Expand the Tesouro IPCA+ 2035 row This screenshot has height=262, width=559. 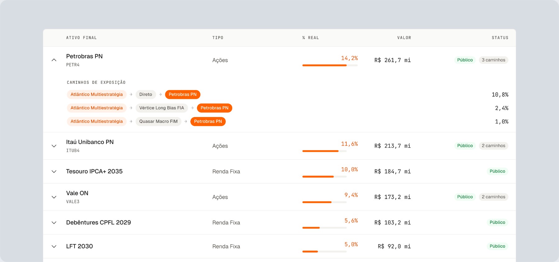pos(54,171)
